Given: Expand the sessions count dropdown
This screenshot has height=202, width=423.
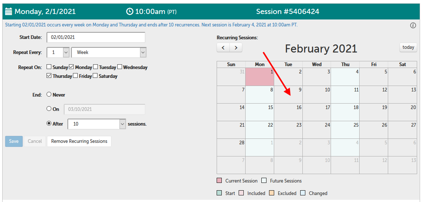Looking at the screenshot, I should click(122, 124).
